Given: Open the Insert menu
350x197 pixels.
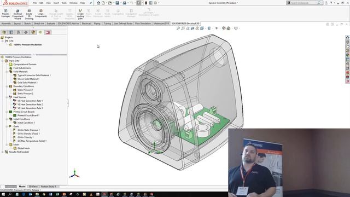Looking at the screenshot, I should [56, 3].
